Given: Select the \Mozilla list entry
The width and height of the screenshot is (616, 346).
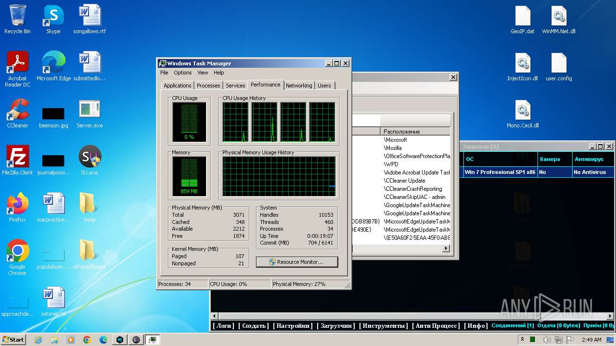Looking at the screenshot, I should click(393, 148).
